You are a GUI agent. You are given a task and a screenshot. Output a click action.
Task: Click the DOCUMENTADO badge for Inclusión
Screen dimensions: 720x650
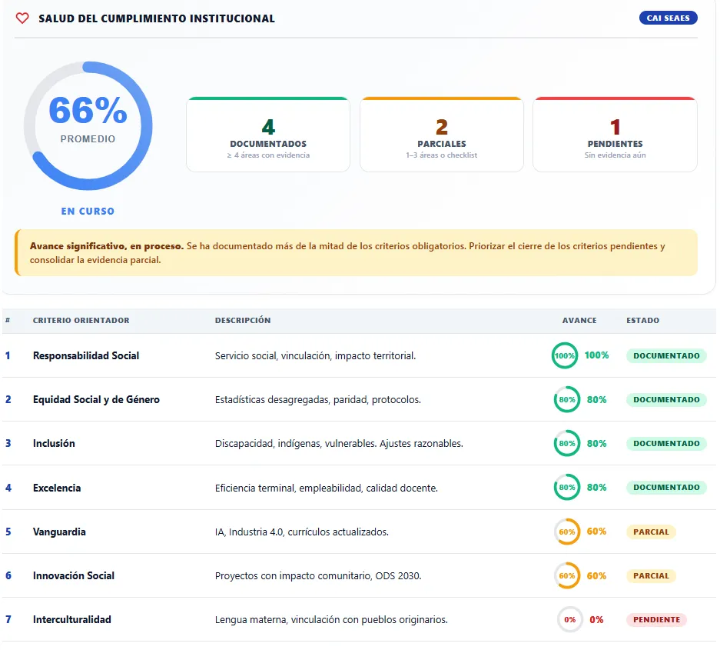(666, 443)
